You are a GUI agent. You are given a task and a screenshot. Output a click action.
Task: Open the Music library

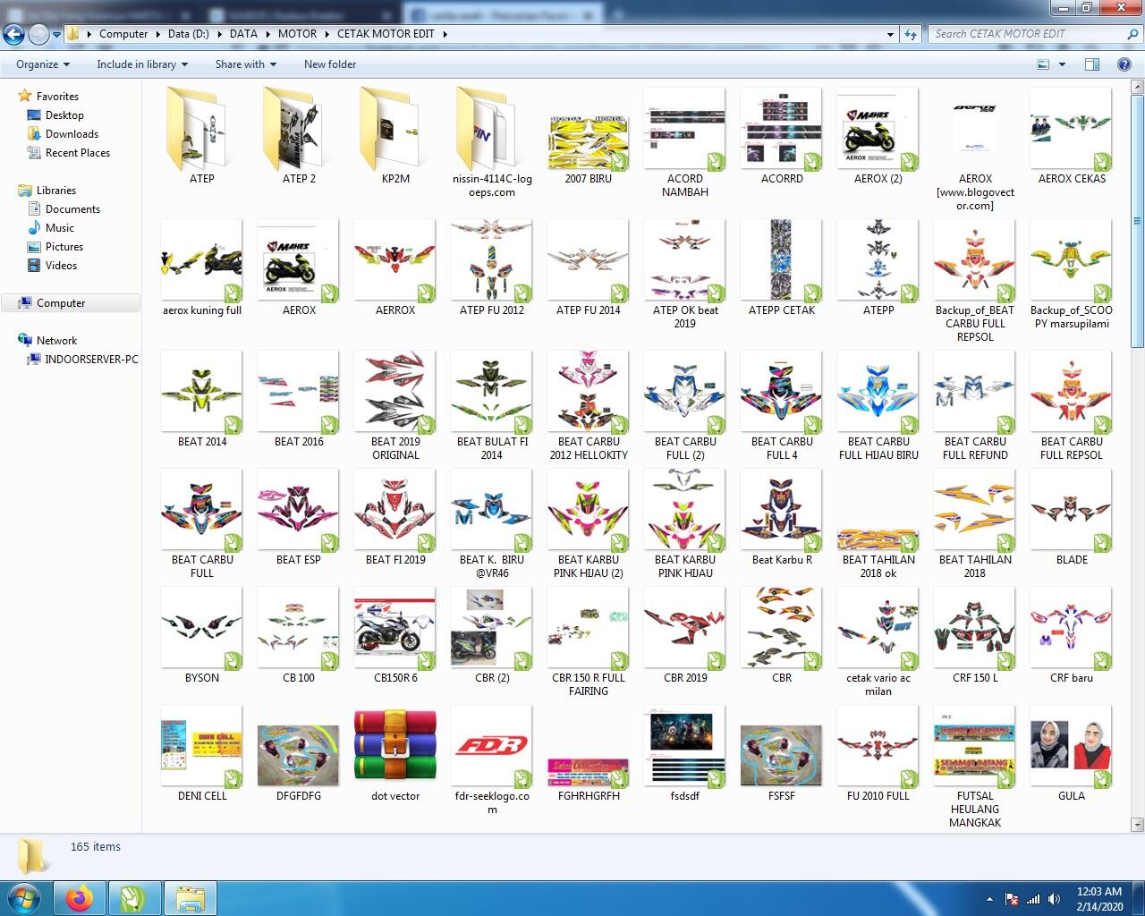(59, 228)
